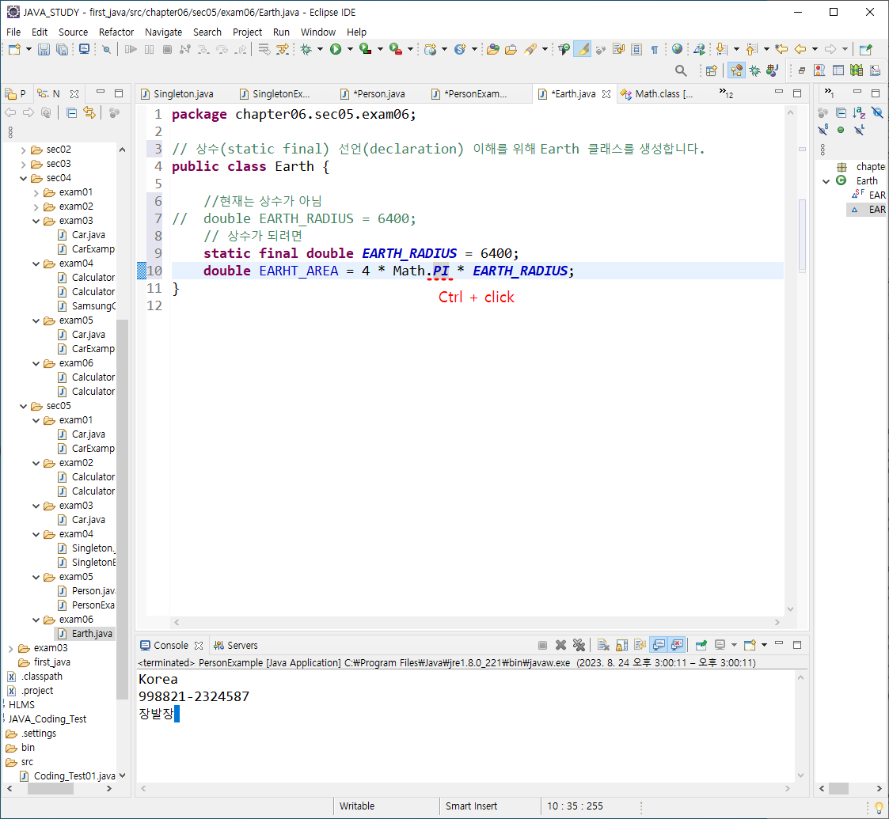
Task: Switch to the Debug perspective icon
Action: [754, 71]
